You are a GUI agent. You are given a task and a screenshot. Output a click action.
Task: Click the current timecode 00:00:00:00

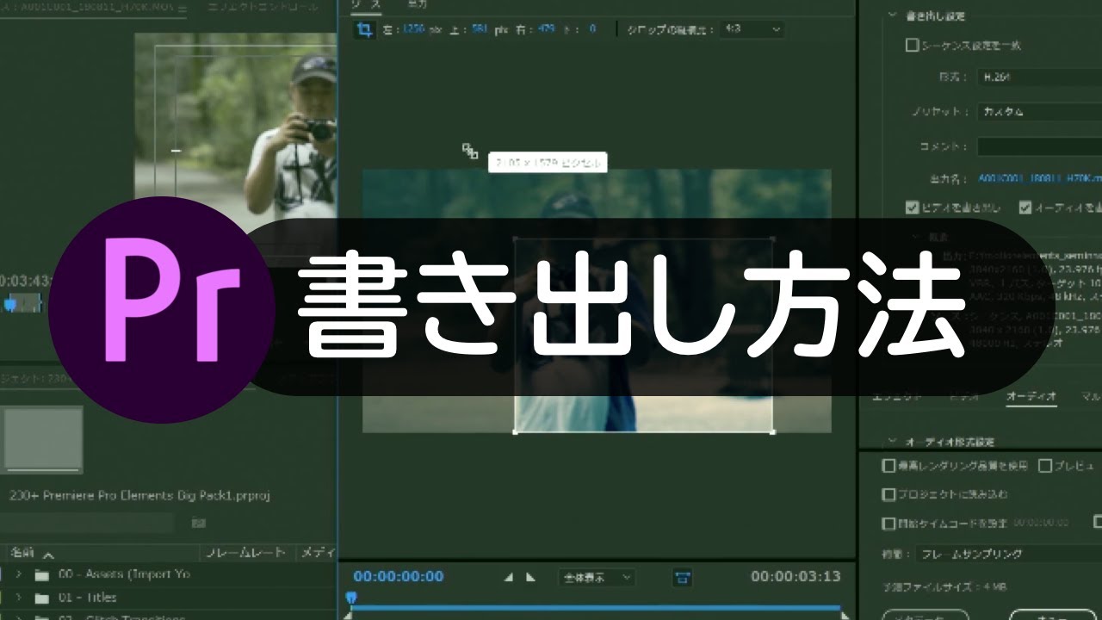click(399, 577)
